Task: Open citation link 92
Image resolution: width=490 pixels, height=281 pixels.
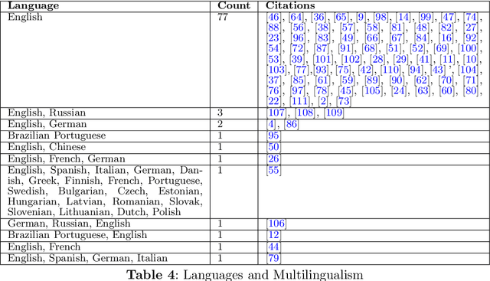Action: [471, 38]
